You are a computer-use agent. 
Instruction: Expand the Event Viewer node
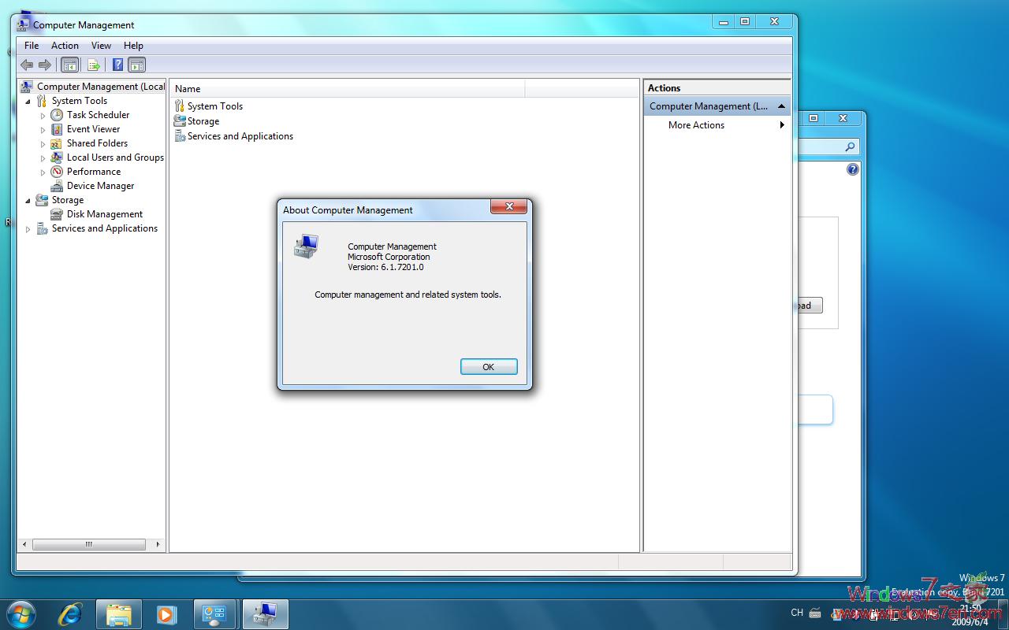[x=43, y=130]
